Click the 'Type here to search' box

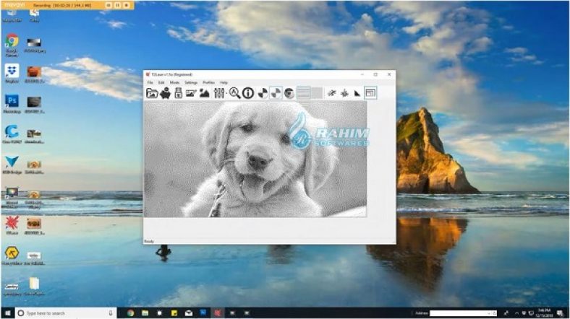pos(65,313)
